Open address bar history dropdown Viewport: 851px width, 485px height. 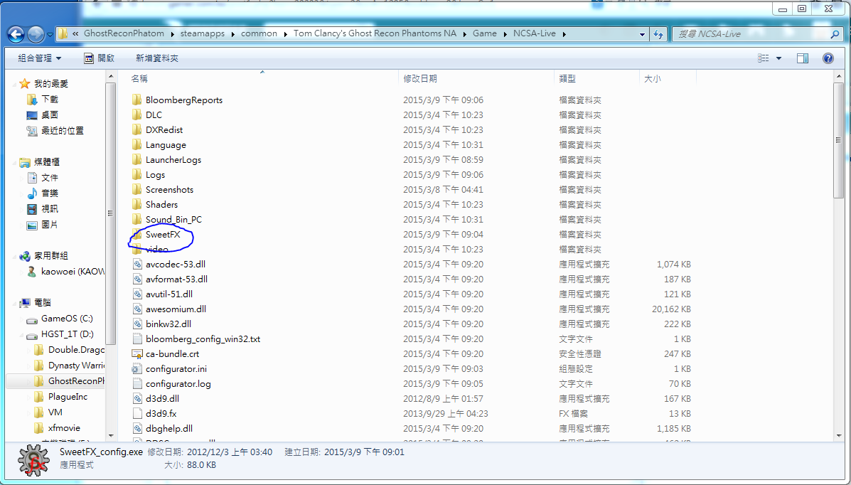click(x=642, y=33)
